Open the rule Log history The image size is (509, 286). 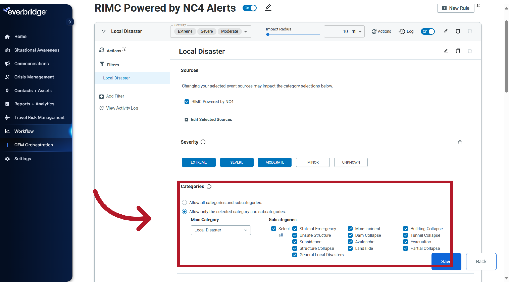tap(406, 32)
